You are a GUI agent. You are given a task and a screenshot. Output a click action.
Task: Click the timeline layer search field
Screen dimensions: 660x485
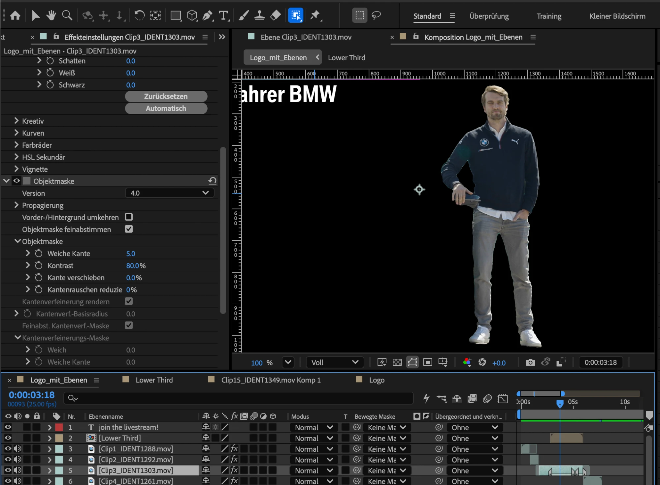coord(238,398)
